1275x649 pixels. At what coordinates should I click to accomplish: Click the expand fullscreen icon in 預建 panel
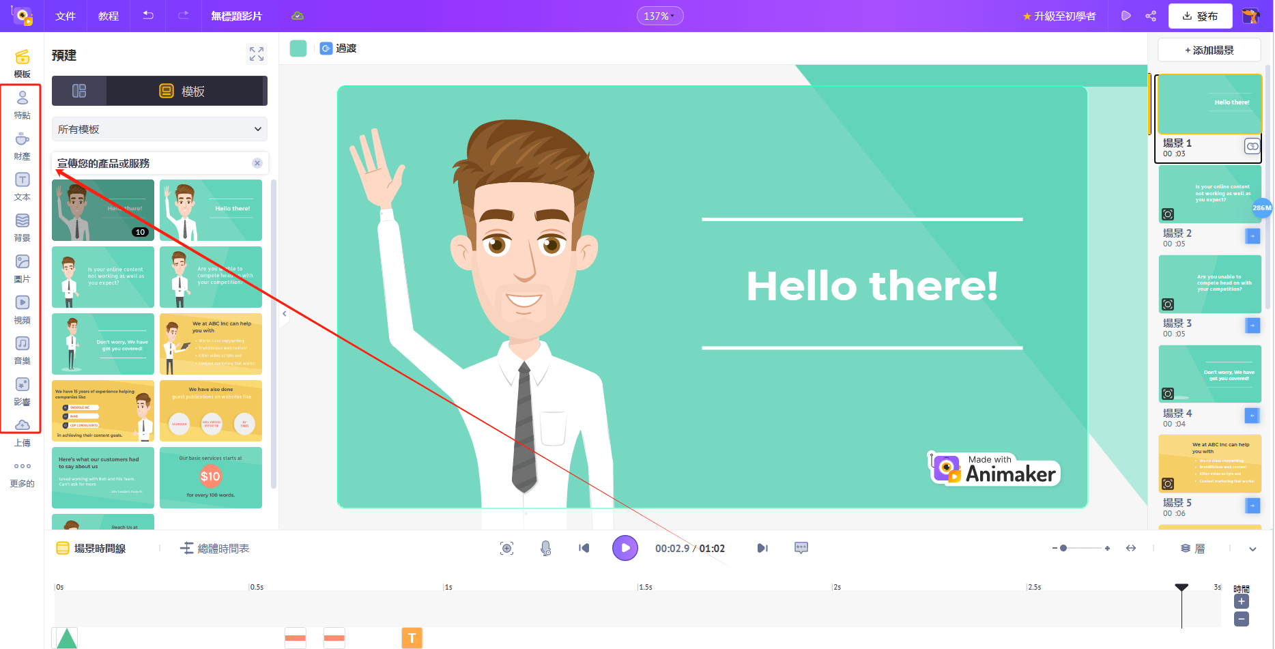click(x=256, y=54)
